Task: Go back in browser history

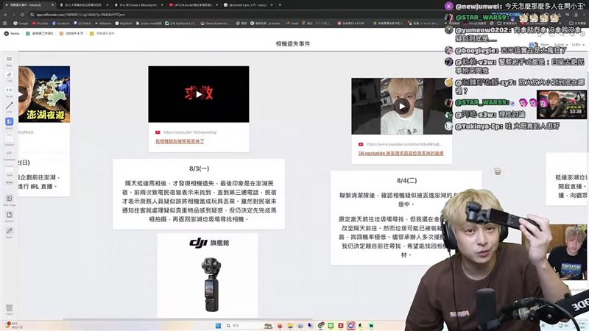Action: click(x=6, y=15)
